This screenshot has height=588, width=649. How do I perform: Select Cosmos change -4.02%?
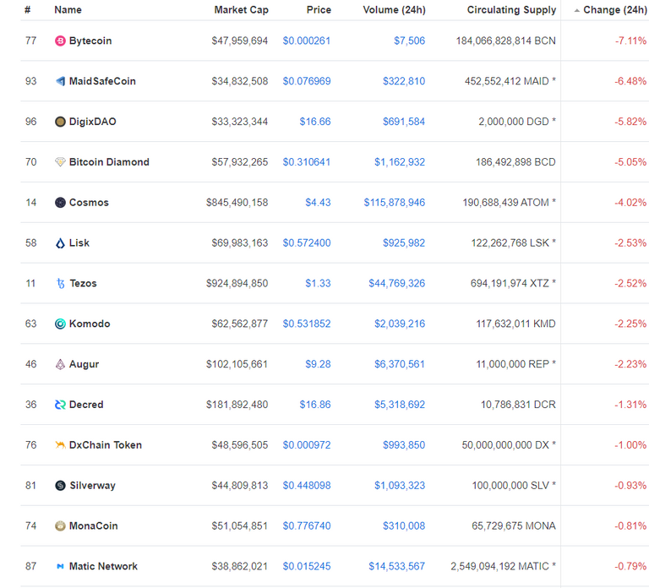630,203
